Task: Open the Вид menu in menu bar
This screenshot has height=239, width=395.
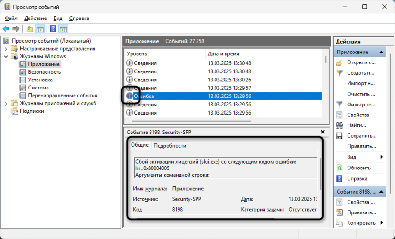Action: [x=58, y=18]
